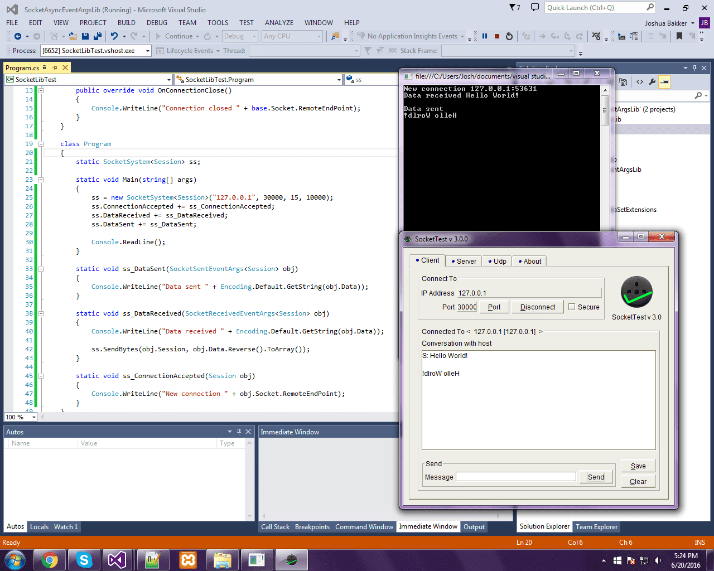Click the Clear button in SocketTest

pyautogui.click(x=638, y=482)
